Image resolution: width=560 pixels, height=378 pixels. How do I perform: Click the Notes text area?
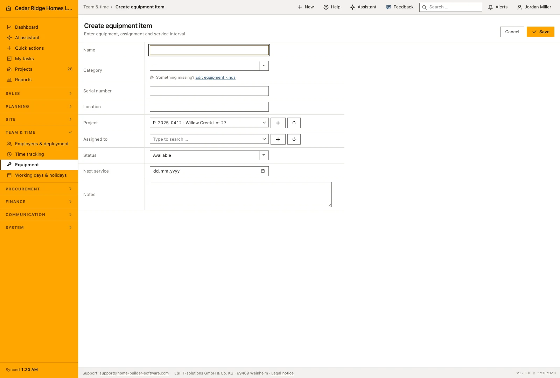[x=241, y=195]
